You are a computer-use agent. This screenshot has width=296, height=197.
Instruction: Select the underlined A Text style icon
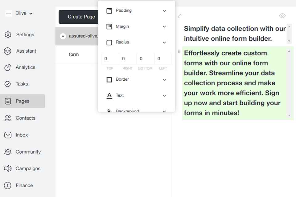click(x=109, y=95)
